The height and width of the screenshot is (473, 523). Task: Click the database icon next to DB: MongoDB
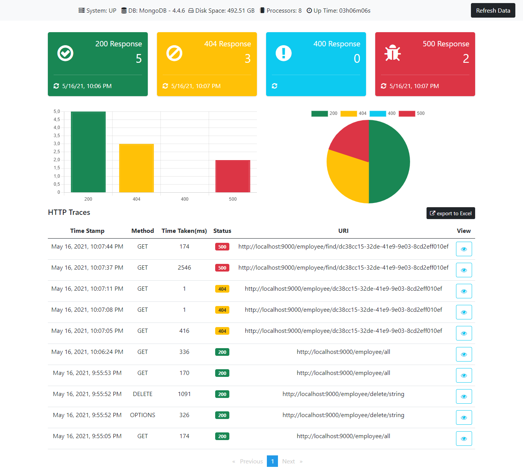(x=123, y=10)
